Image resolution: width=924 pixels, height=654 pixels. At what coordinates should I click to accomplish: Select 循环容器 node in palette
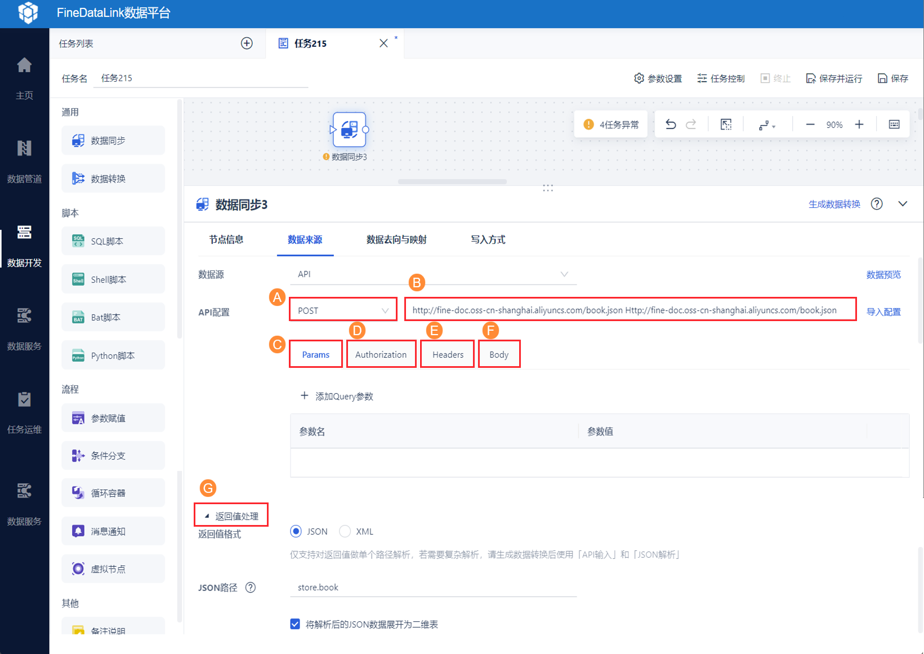113,493
